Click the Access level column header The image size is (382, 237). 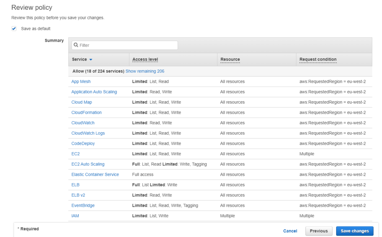tap(145, 59)
